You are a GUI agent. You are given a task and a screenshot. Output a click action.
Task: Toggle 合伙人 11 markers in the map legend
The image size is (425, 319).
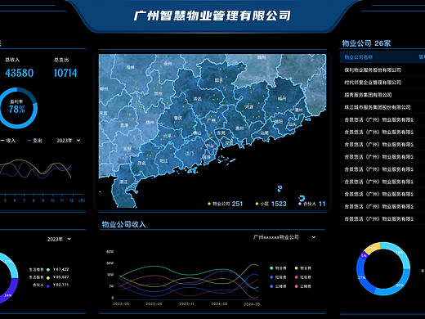(x=312, y=204)
